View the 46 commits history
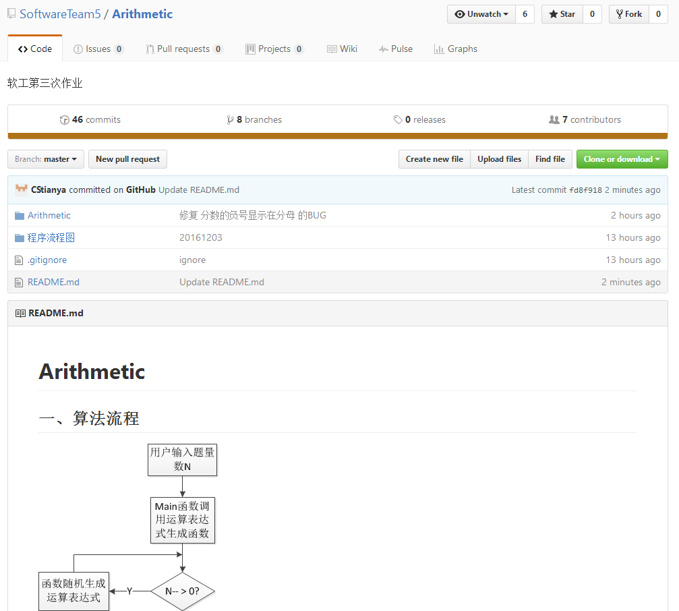This screenshot has width=679, height=611. (x=90, y=119)
